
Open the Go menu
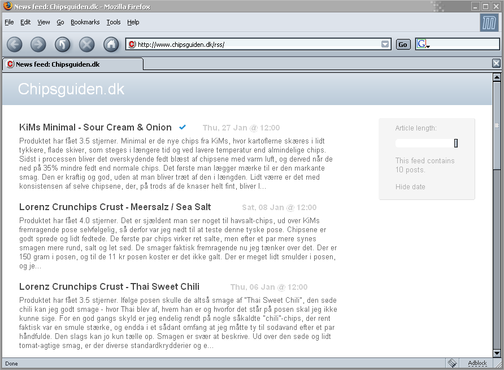point(60,22)
